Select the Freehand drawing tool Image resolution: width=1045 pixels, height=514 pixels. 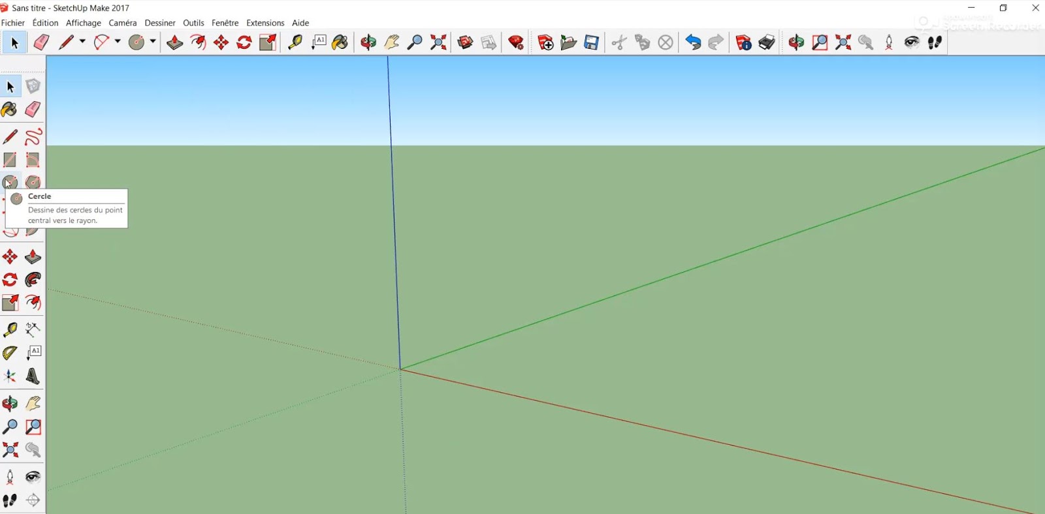tap(33, 136)
